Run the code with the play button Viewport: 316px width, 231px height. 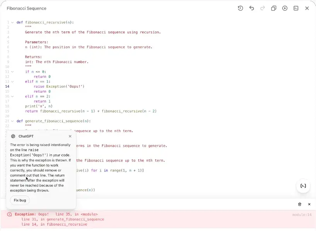pyautogui.click(x=285, y=8)
